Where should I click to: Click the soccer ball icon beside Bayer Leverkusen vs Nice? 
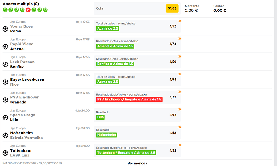pyautogui.click(x=5, y=82)
